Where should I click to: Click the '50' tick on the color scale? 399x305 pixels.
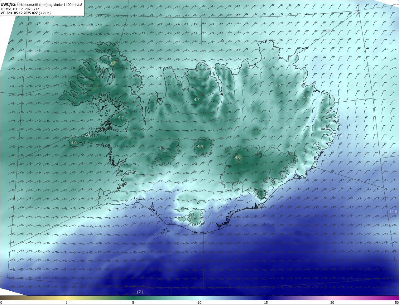tap(397, 303)
